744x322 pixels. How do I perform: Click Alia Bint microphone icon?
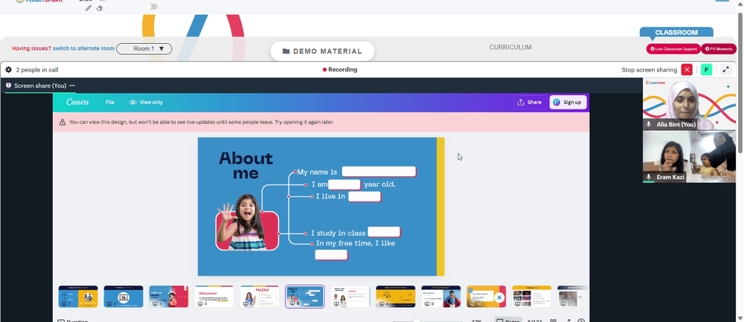649,124
